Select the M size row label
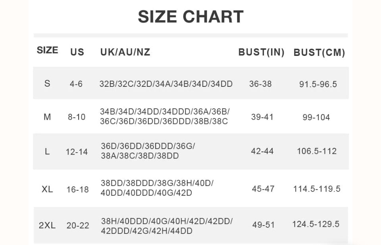 point(47,117)
